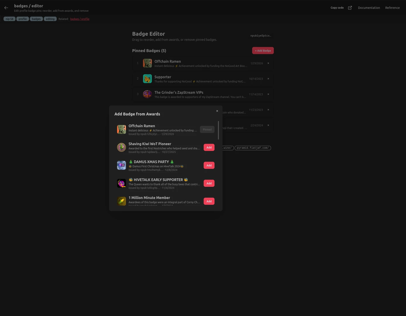Click the Offchain Ramen badge image in the pinned list

(147, 63)
